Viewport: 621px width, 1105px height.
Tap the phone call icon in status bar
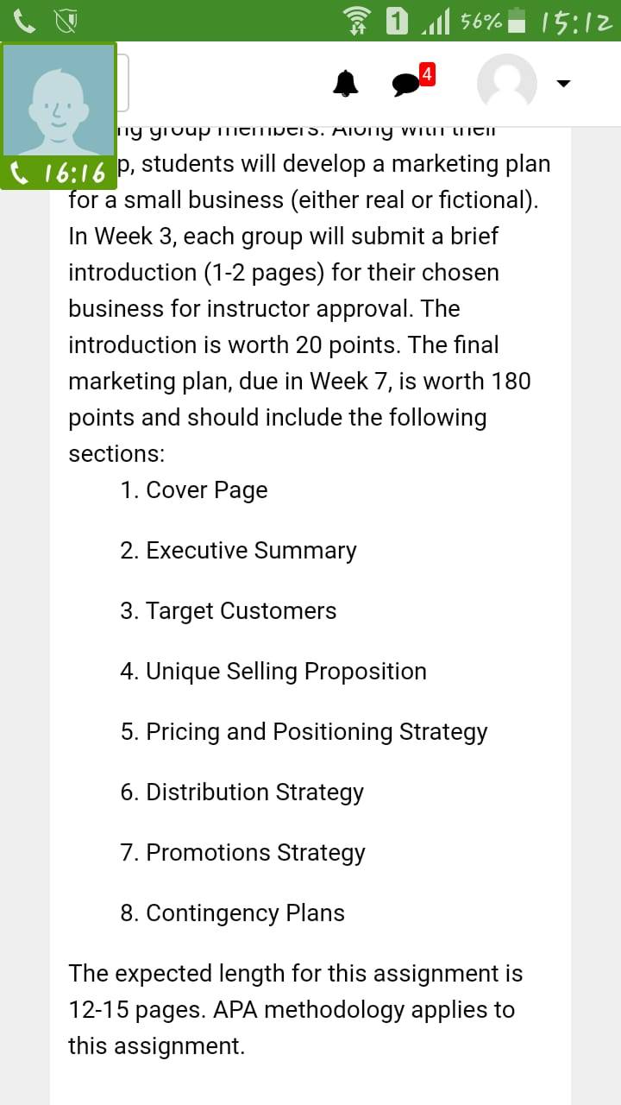coord(25,21)
